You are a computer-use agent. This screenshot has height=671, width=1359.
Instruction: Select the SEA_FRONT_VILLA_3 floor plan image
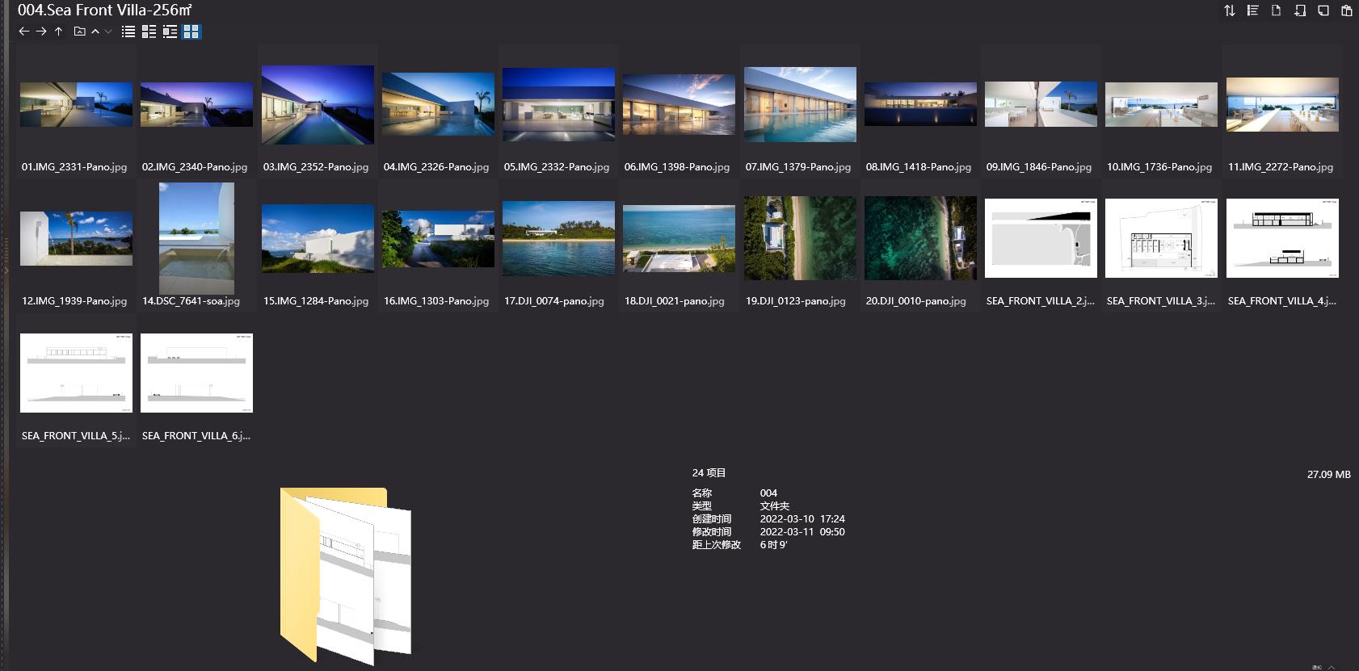(x=1161, y=238)
